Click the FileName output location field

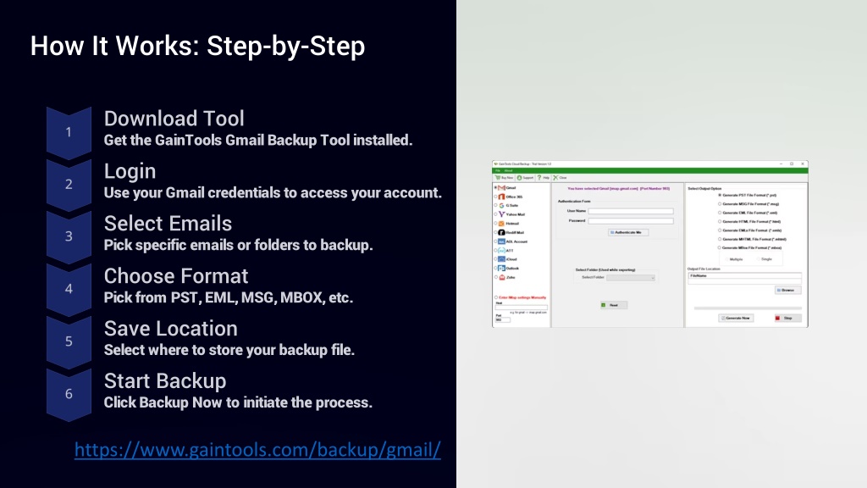tap(744, 275)
